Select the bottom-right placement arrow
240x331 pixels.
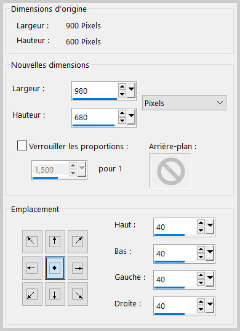click(78, 294)
